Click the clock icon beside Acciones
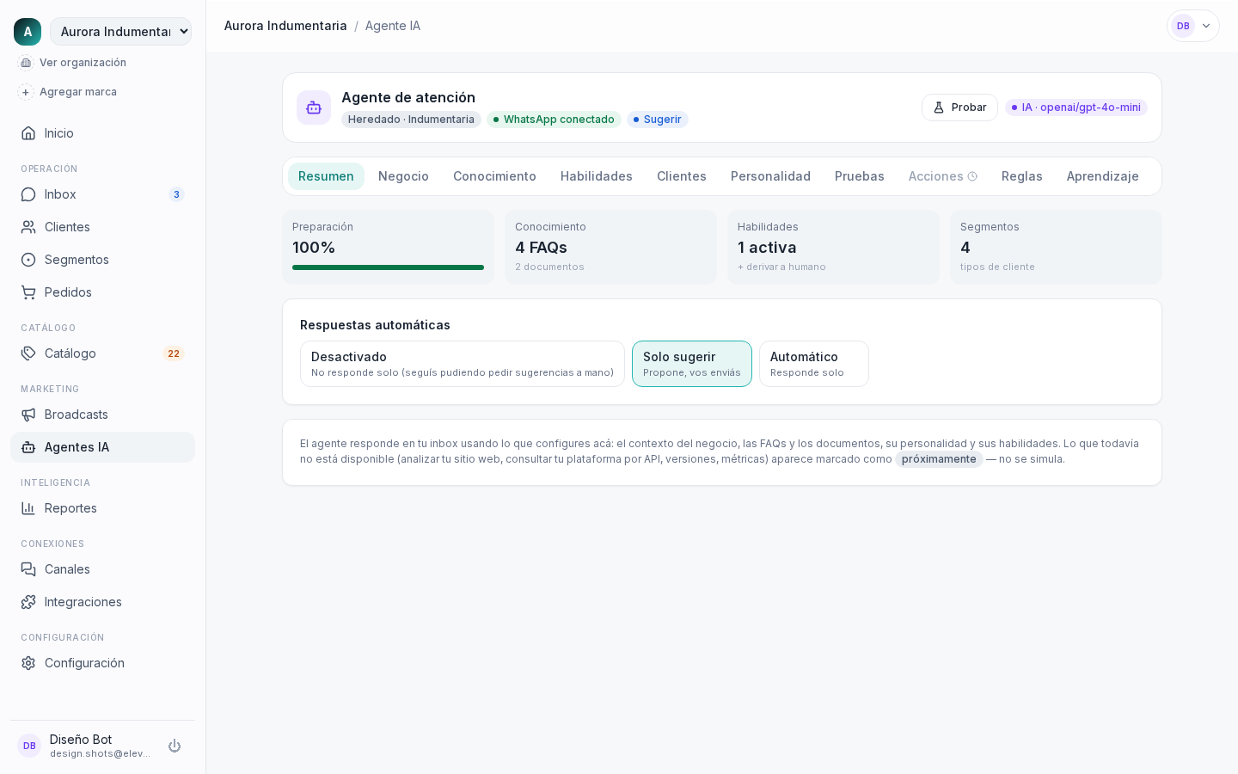 pyautogui.click(x=972, y=176)
